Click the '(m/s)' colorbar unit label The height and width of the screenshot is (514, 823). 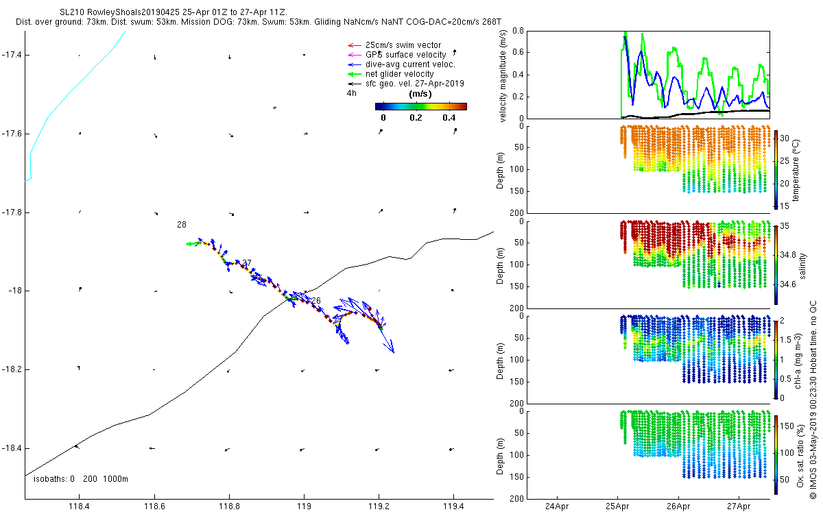[420, 93]
